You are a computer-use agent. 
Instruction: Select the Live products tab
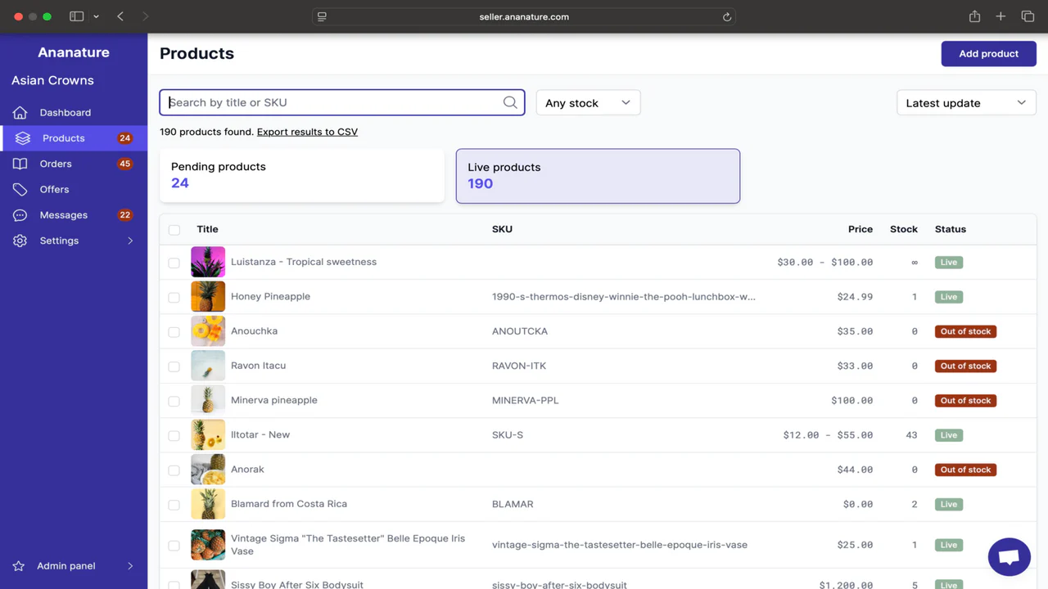[598, 176]
